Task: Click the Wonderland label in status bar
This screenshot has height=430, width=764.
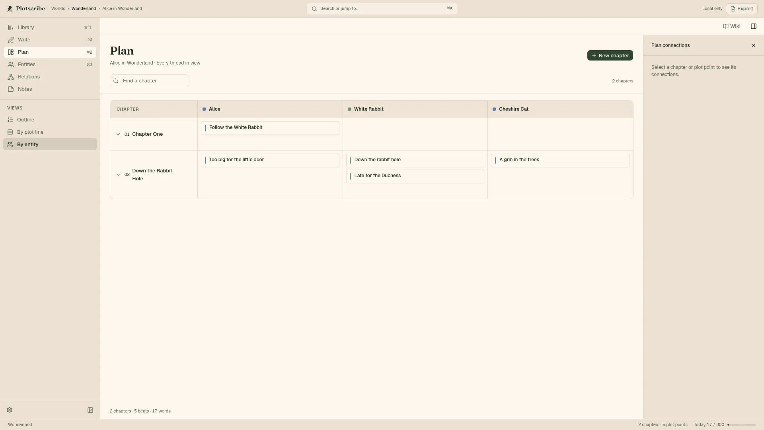Action: (x=20, y=424)
